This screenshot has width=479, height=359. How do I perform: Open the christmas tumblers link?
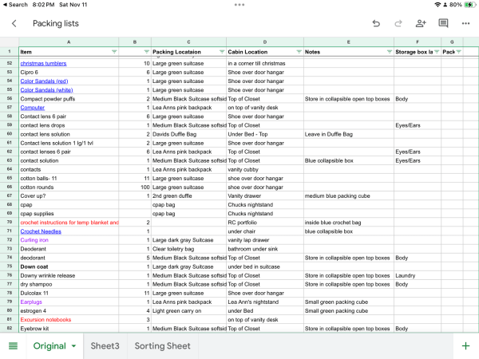tap(43, 63)
